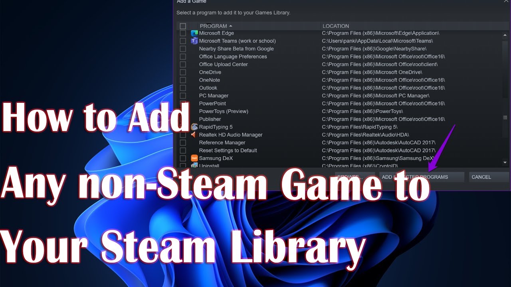
Task: Select the OneNote program name
Action: [x=210, y=80]
